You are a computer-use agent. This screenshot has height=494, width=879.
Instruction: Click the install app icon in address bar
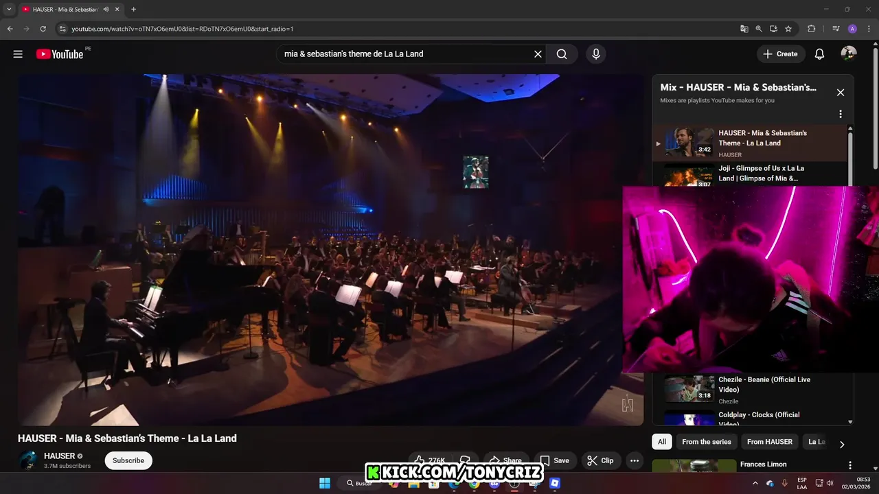pyautogui.click(x=773, y=29)
